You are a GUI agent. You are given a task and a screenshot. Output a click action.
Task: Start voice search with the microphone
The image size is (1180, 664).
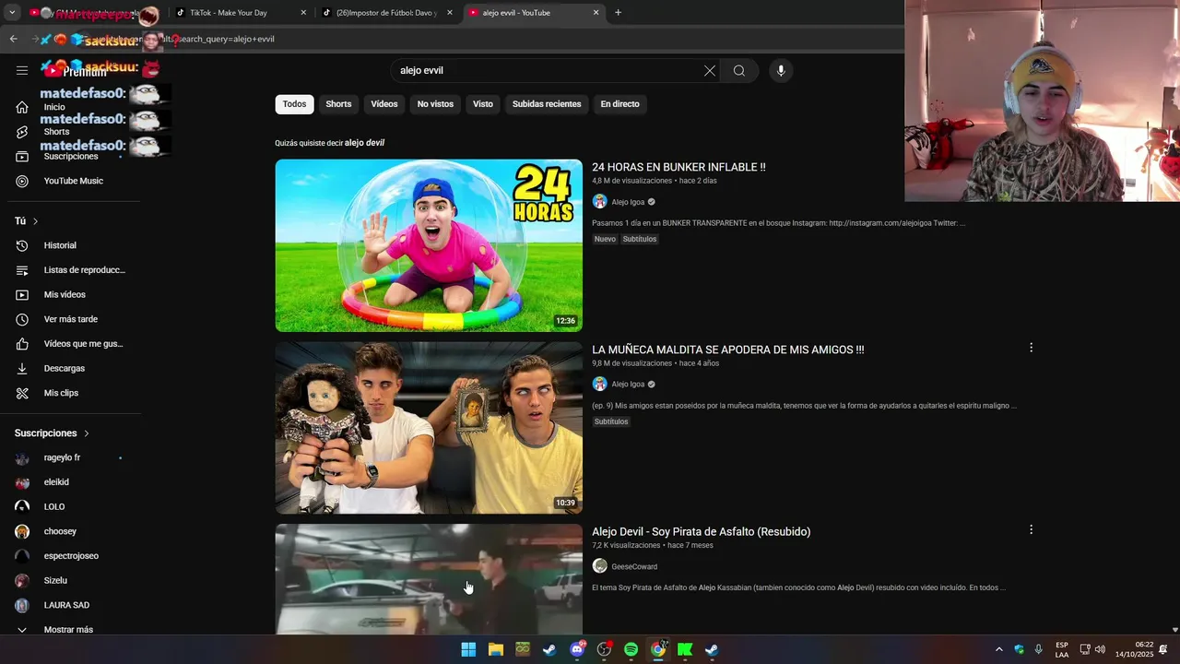[781, 71]
